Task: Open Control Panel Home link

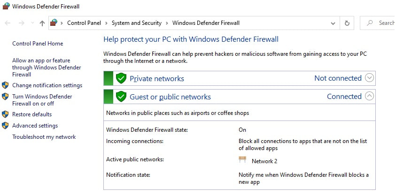Action: (x=38, y=44)
